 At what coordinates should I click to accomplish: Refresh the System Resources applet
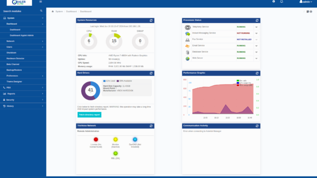click(151, 20)
